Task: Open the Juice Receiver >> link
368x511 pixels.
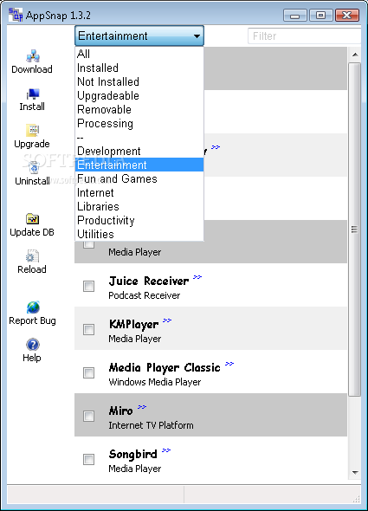Action: point(197,277)
